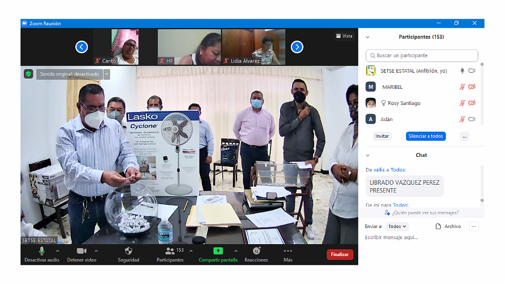Open the Participantes panel icon

170,251
